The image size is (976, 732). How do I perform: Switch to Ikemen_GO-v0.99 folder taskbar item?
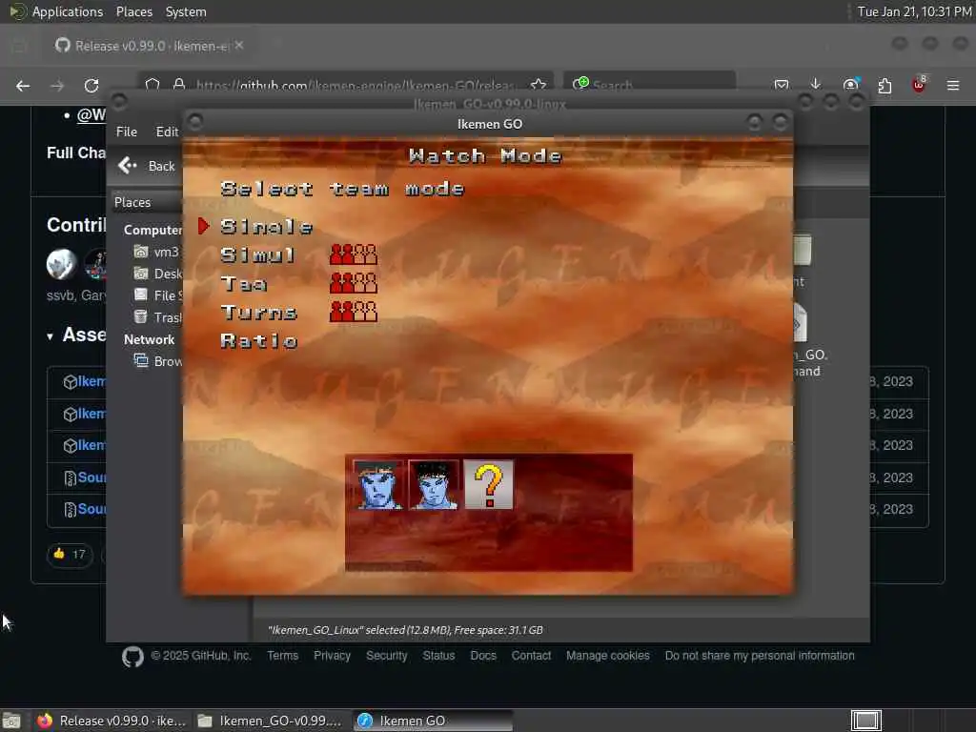270,721
